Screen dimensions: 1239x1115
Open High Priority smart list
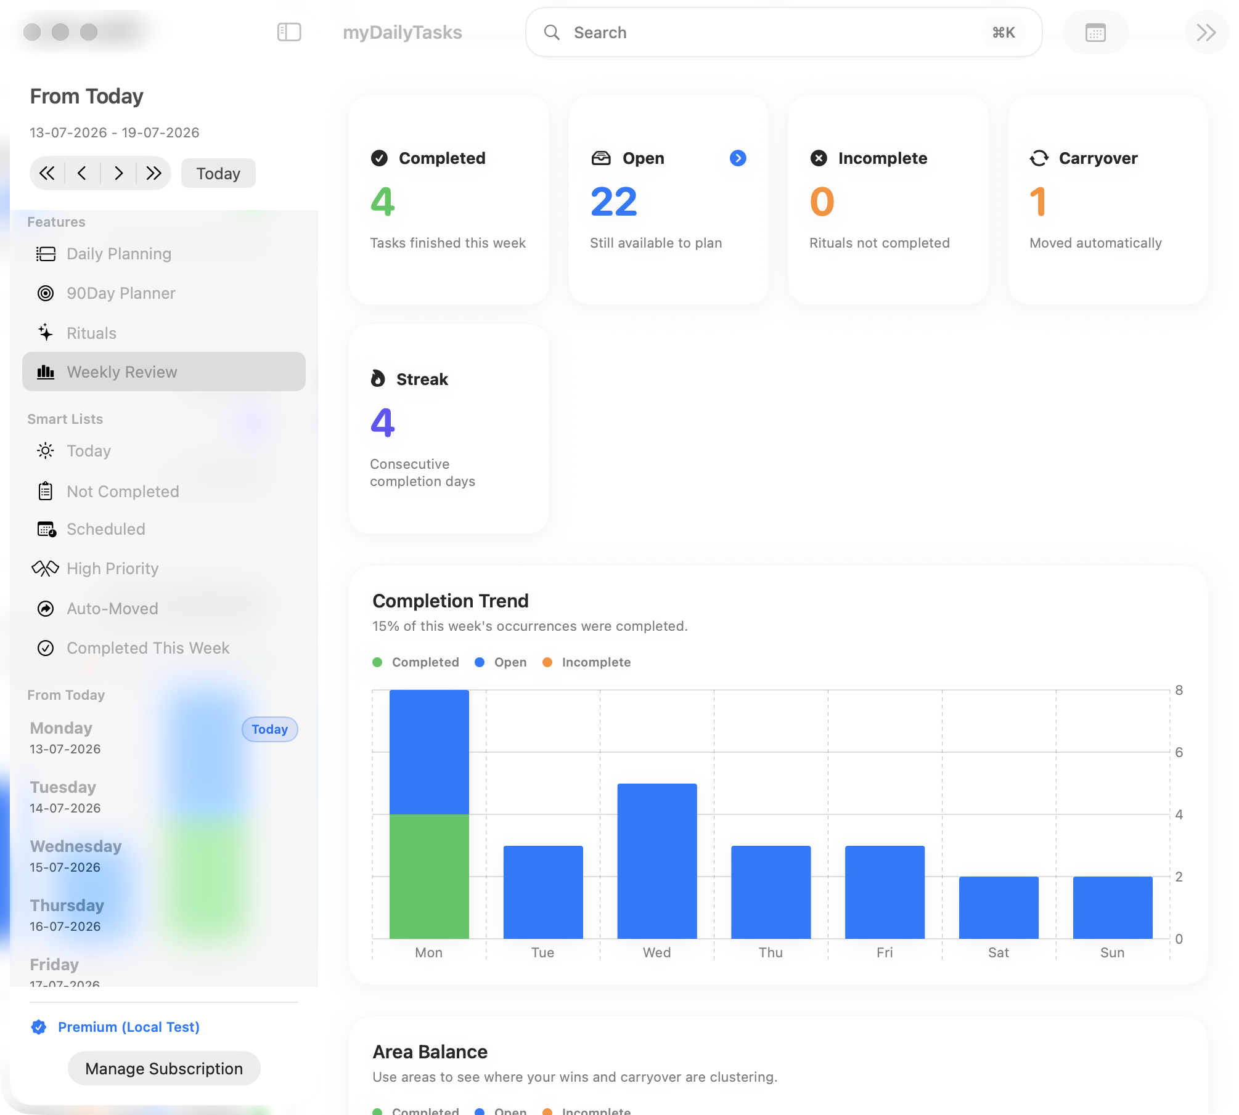click(164, 569)
